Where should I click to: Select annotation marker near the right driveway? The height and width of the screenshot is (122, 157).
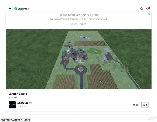105,60
